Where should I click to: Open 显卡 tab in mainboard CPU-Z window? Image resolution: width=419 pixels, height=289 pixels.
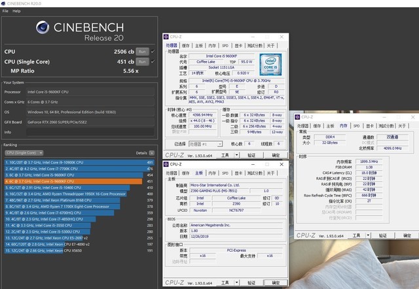point(238,173)
